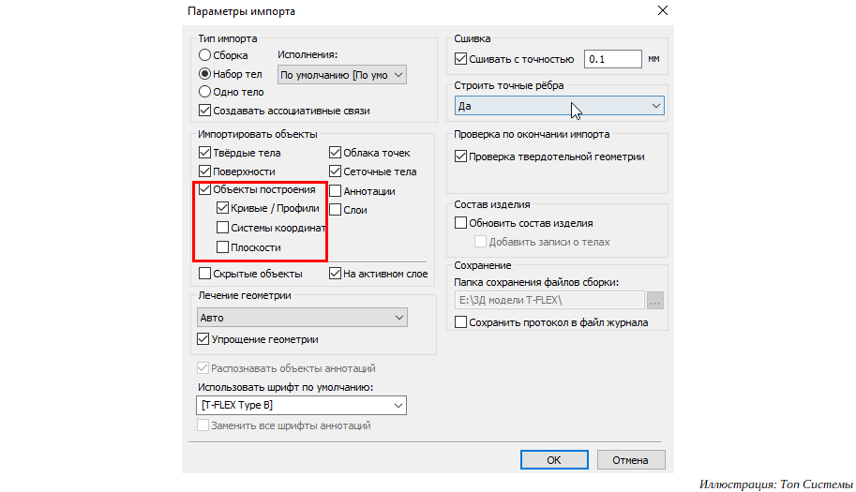Open the Лечение геометрии Авто dropdown
856x492 pixels.
[302, 318]
